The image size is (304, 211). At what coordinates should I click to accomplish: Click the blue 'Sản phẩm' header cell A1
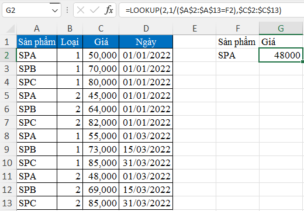pos(37,41)
